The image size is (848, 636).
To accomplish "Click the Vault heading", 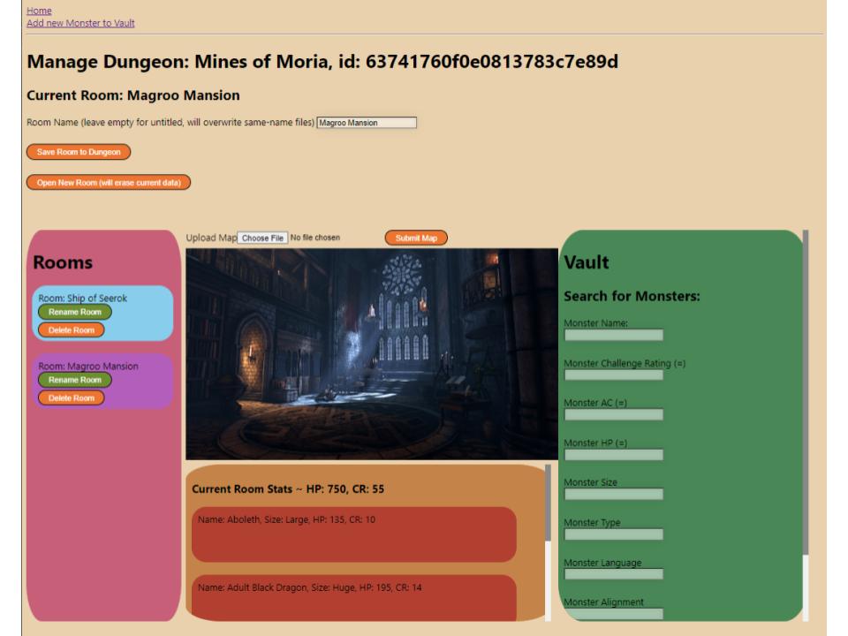I will pos(587,262).
